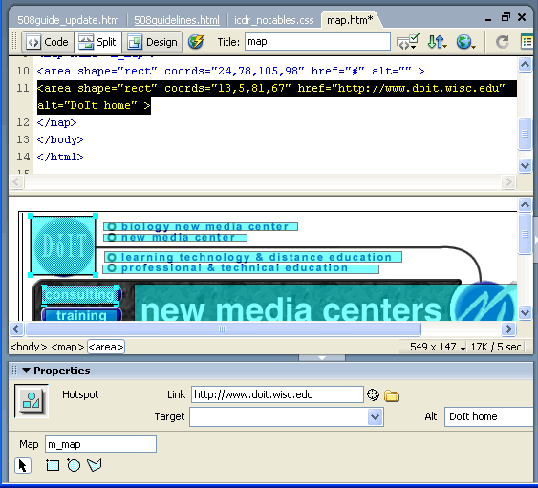Switch to Code view
The width and height of the screenshot is (538, 488).
click(x=48, y=42)
